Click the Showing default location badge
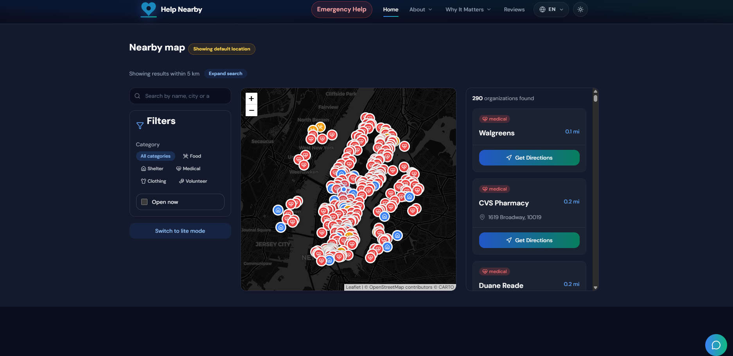The width and height of the screenshot is (733, 356). (x=221, y=49)
